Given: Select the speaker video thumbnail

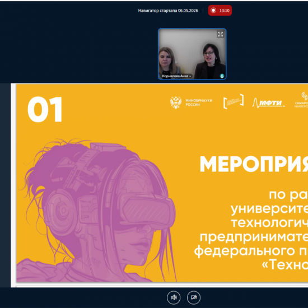Looking at the screenshot, I should (x=192, y=54).
